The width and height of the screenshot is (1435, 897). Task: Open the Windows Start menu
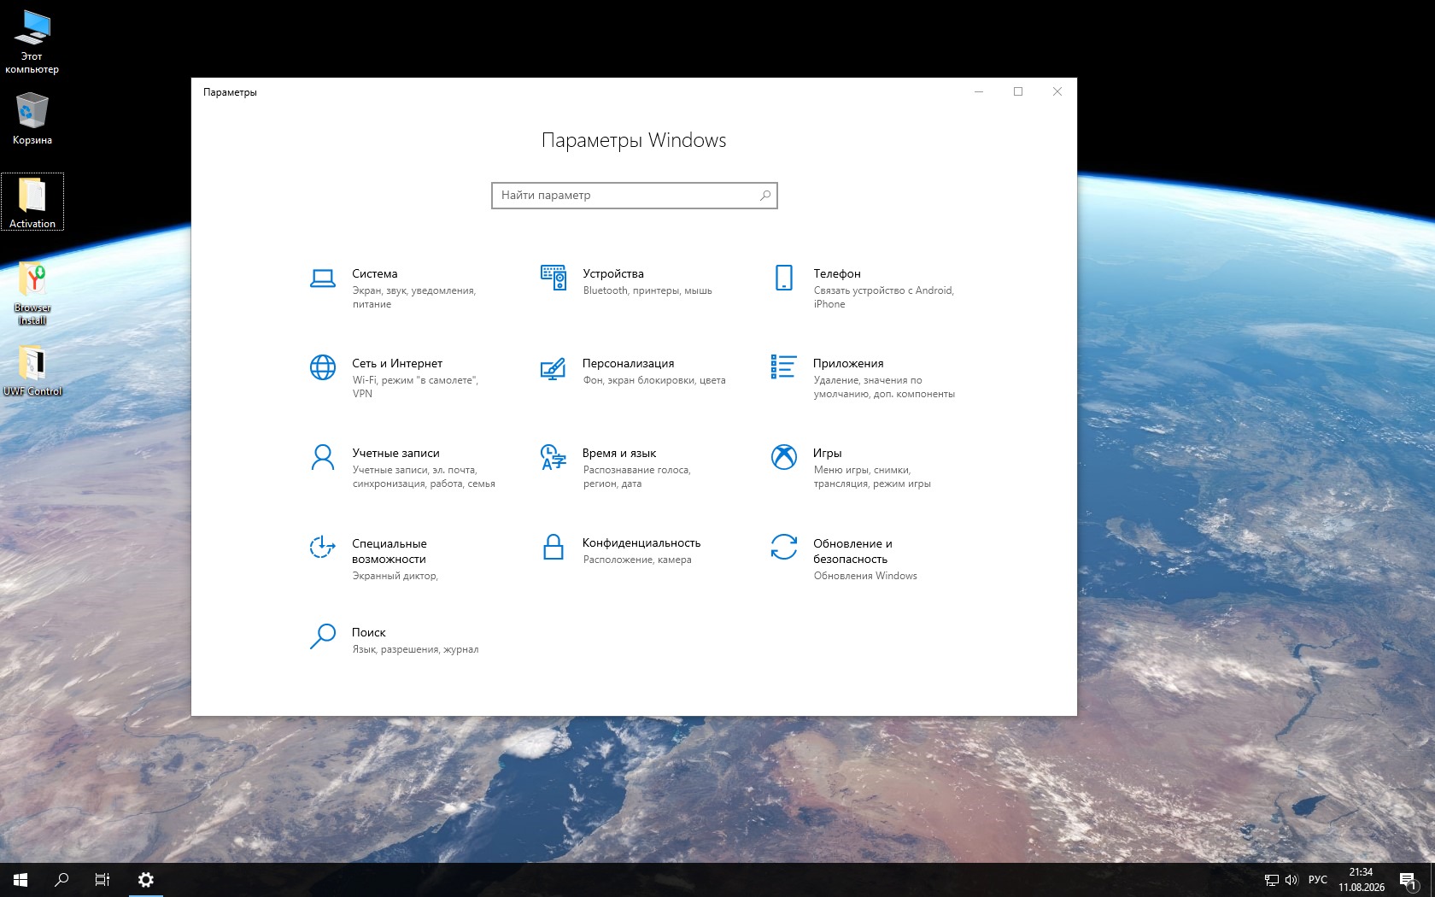[20, 880]
